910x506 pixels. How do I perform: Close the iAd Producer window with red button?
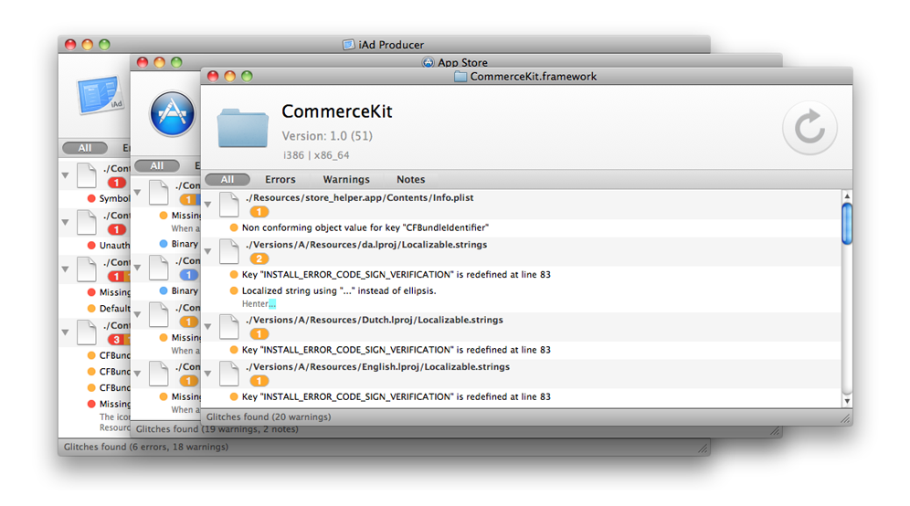(x=70, y=45)
